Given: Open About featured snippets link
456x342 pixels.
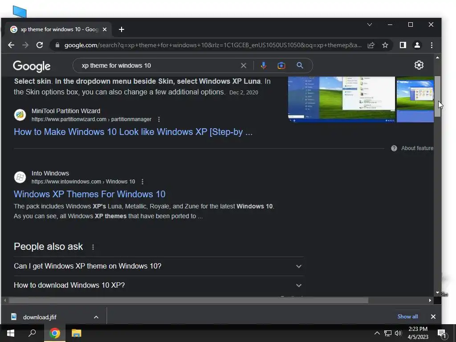Looking at the screenshot, I should 417,148.
